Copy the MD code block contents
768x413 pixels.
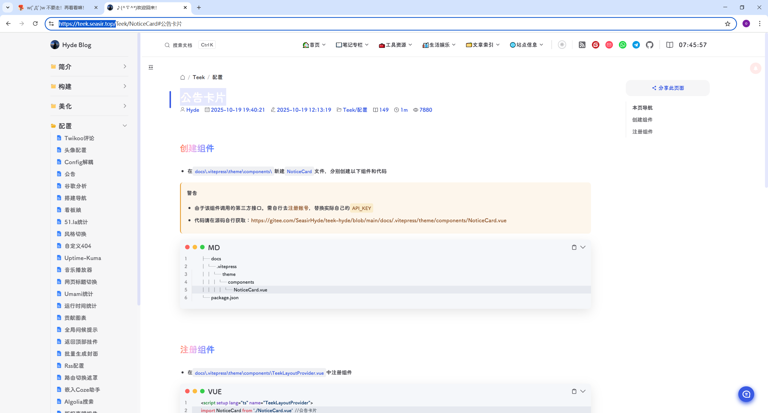click(574, 247)
